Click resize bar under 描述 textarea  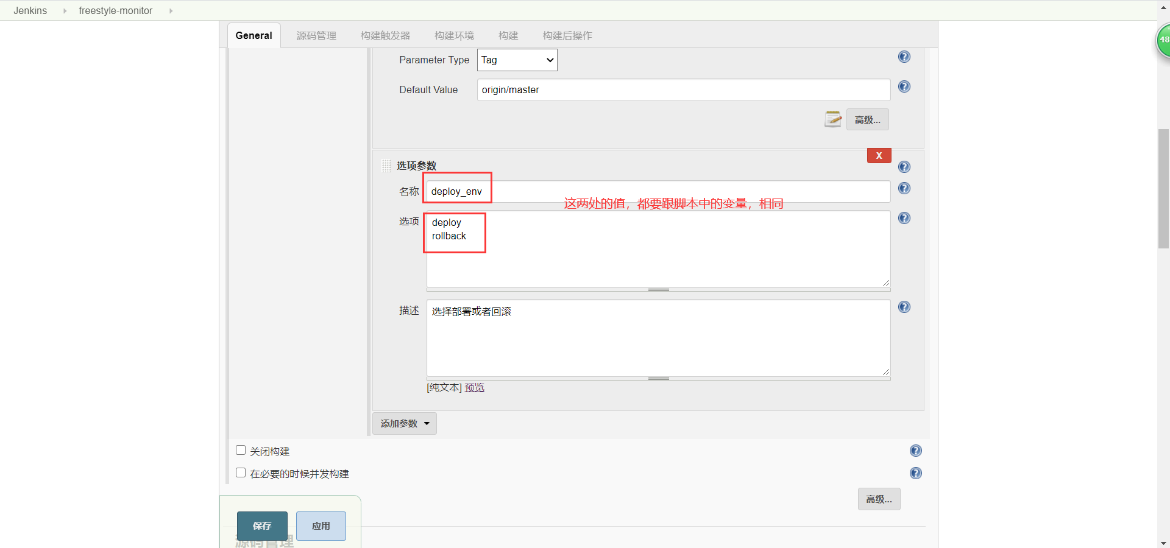click(658, 379)
